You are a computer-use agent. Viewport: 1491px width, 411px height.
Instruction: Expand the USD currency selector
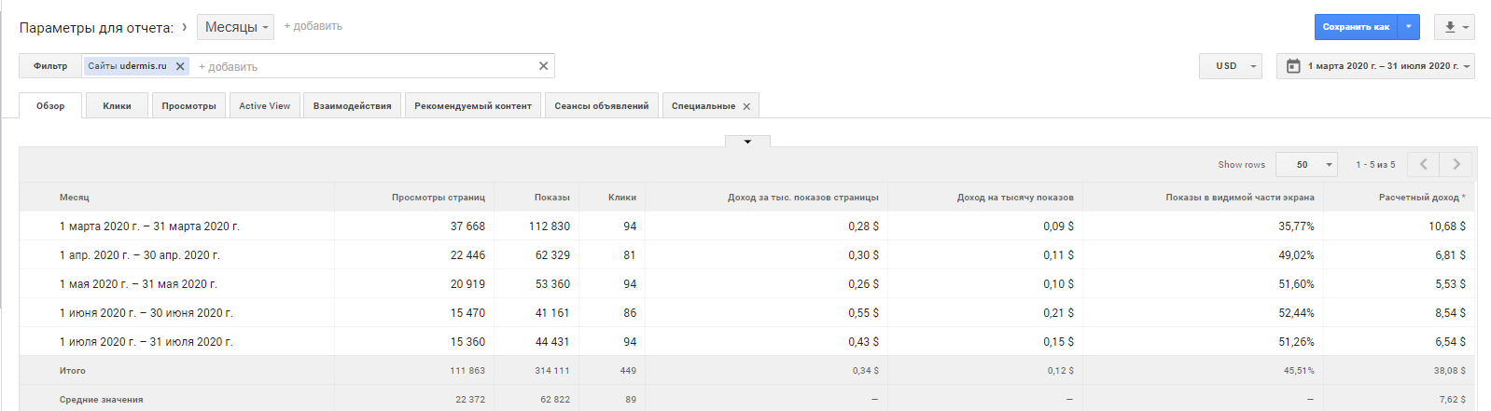point(1231,66)
